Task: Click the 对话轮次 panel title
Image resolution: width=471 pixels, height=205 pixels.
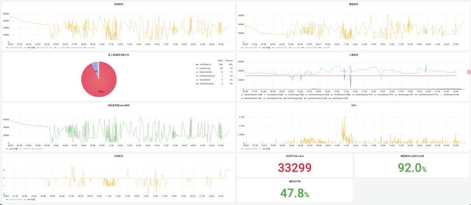Action: click(118, 156)
